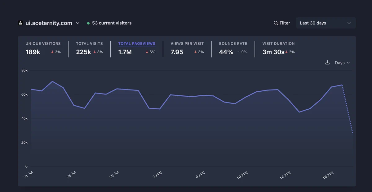The height and width of the screenshot is (192, 372).
Task: Click the 225k total visits value
Action: coord(83,52)
